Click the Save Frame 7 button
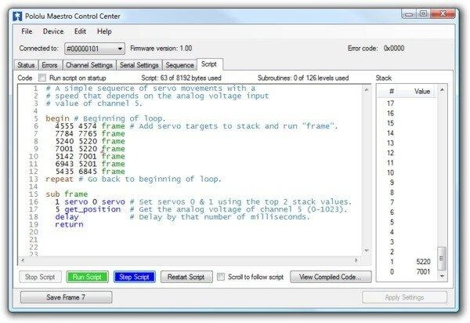The image size is (470, 323). pyautogui.click(x=66, y=297)
